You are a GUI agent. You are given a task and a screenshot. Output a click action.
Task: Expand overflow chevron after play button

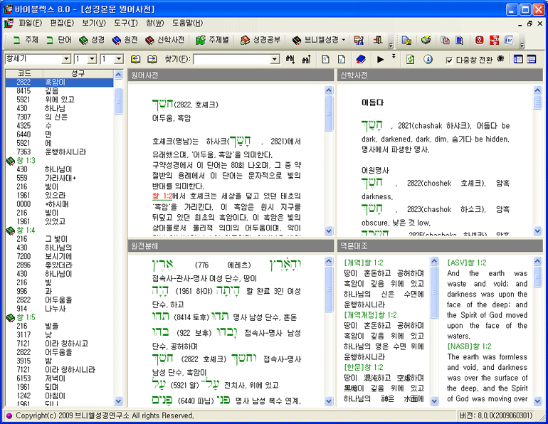click(394, 56)
